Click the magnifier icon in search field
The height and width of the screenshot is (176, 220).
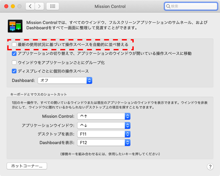(x=168, y=6)
